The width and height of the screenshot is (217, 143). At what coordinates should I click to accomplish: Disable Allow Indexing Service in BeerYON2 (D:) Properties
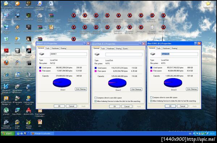point(151,101)
